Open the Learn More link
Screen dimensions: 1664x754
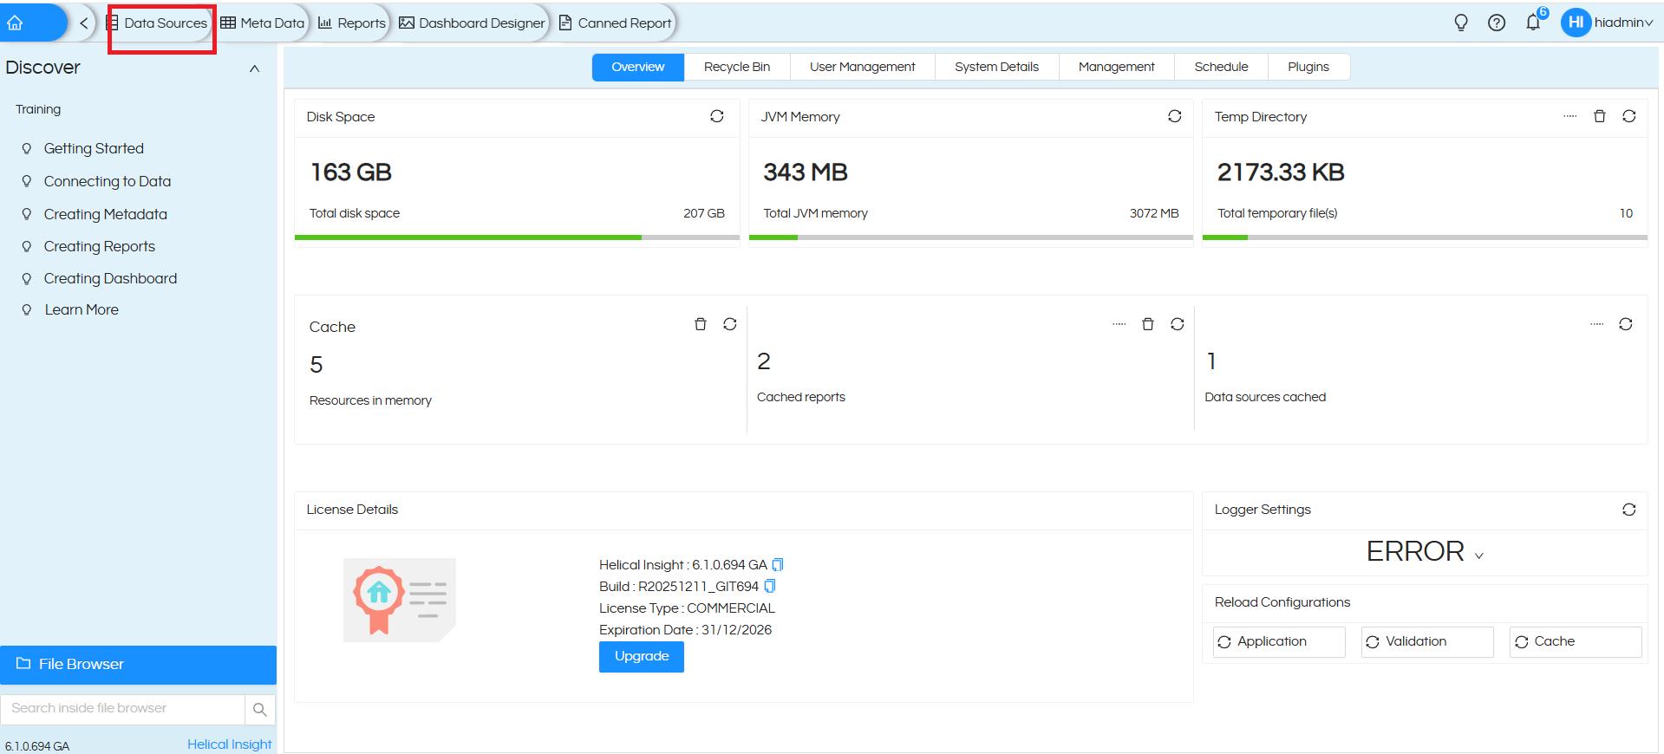pos(82,309)
